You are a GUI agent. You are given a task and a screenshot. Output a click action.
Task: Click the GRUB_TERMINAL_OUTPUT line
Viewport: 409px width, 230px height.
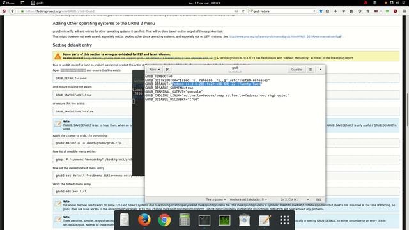point(174,92)
